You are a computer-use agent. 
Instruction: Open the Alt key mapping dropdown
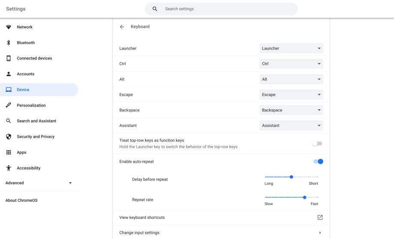pos(291,79)
